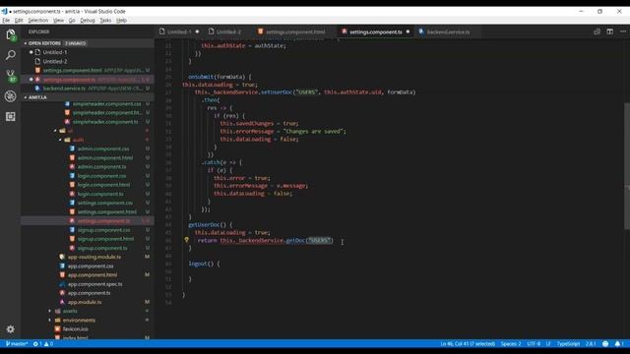Open login.component.ts in file tree
630x354 pixels.
[x=100, y=194]
